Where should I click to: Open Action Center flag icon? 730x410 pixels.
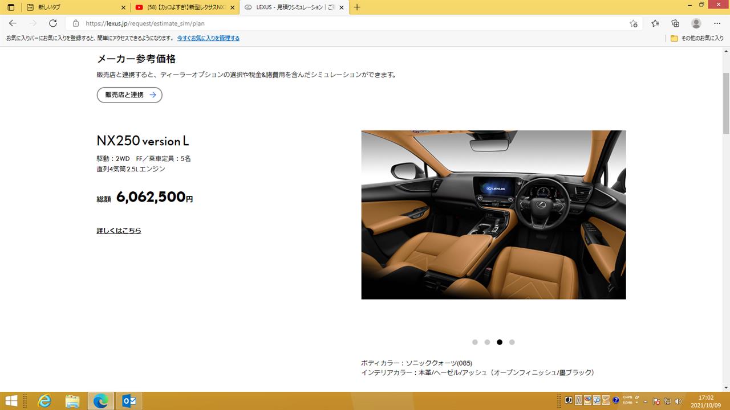(x=657, y=401)
